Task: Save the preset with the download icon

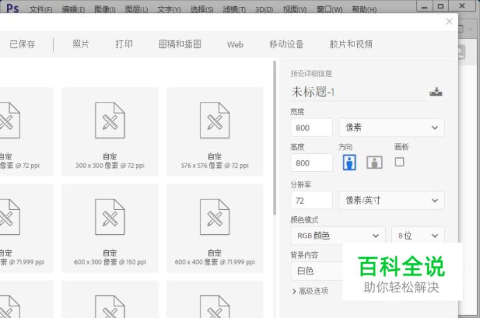Action: point(436,91)
